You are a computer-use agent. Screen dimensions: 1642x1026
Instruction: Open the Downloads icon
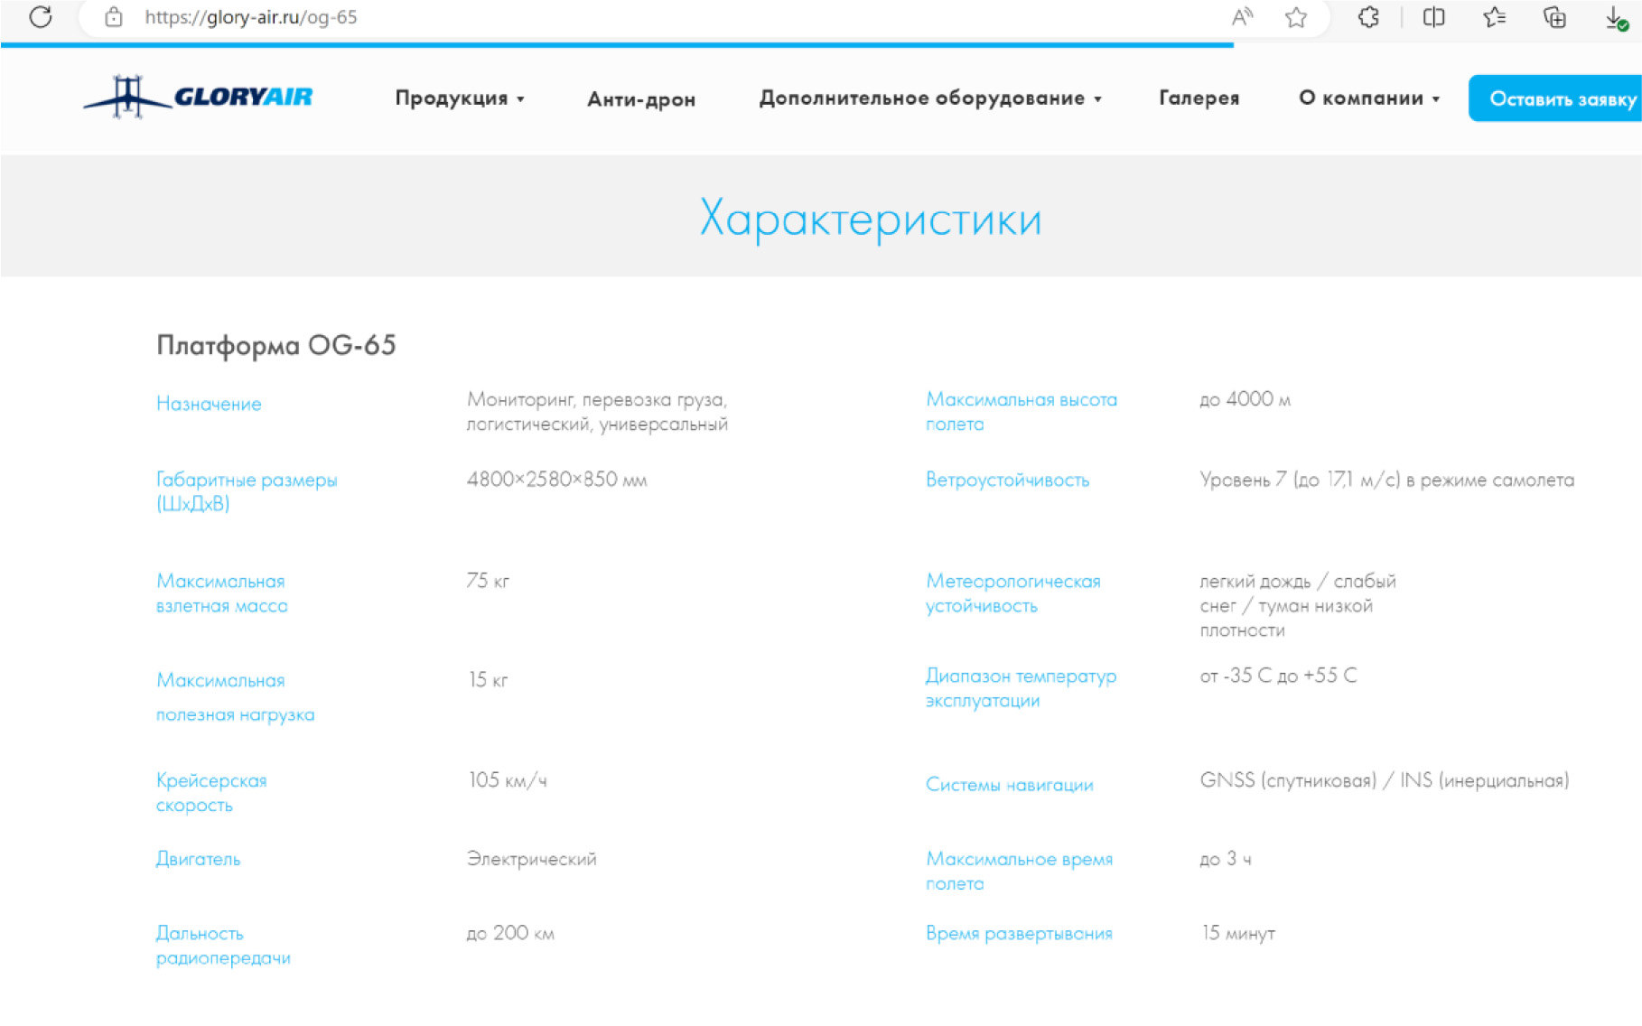pyautogui.click(x=1615, y=17)
